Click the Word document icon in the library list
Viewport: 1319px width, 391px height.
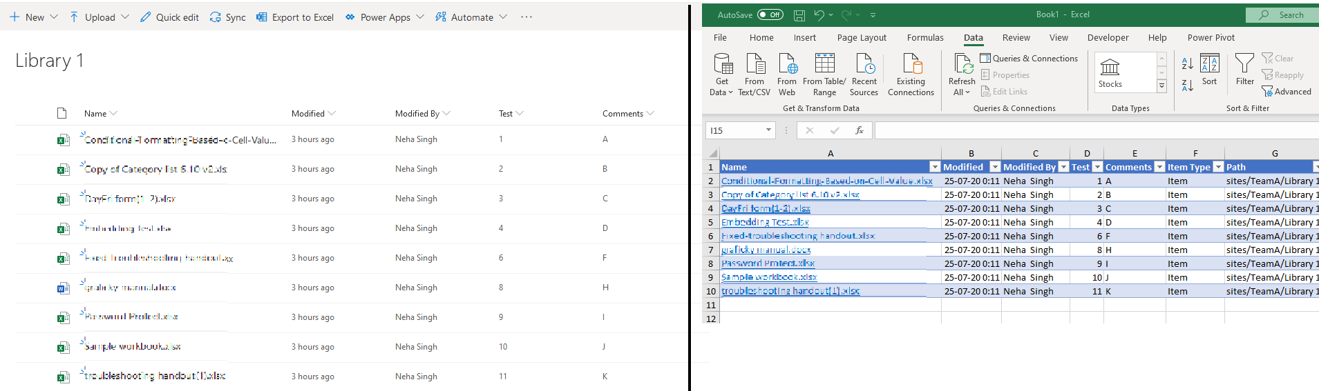63,288
